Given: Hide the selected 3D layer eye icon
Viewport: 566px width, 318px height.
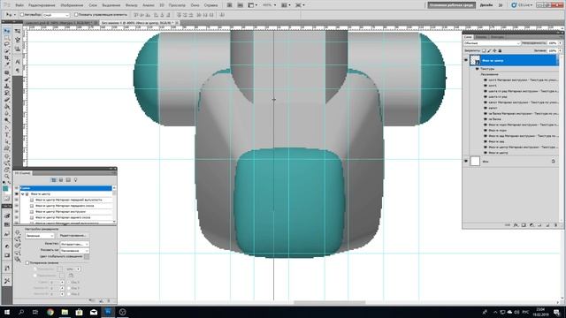Looking at the screenshot, I should point(466,60).
